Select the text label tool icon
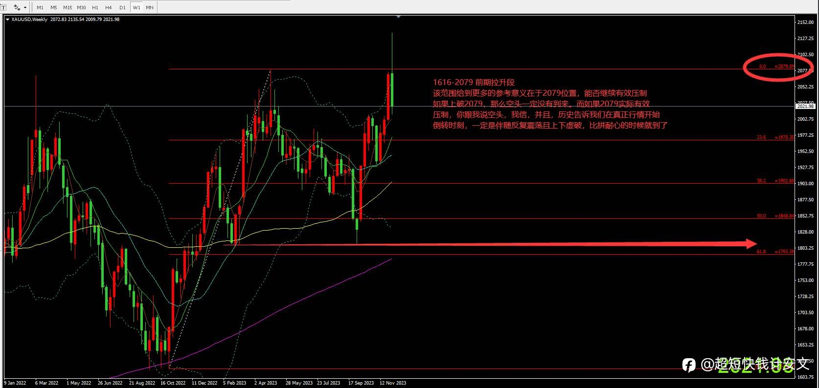The width and height of the screenshot is (819, 388). click(x=3, y=7)
